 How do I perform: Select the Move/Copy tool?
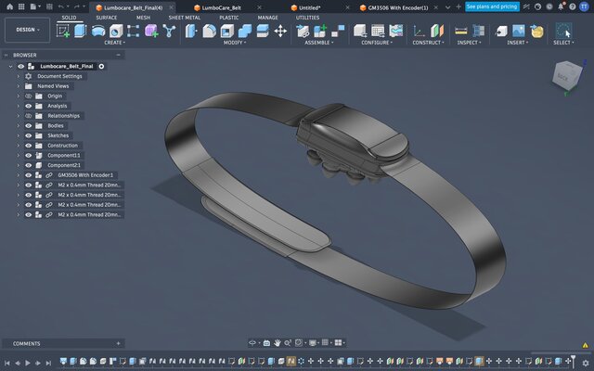coord(280,31)
